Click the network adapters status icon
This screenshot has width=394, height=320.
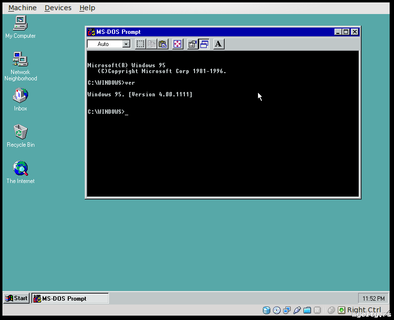click(x=287, y=310)
